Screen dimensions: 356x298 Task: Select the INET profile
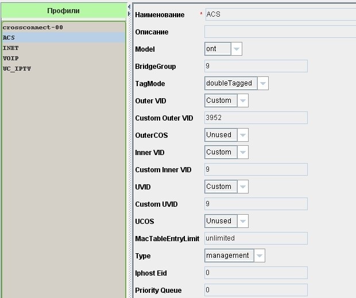[x=11, y=48]
